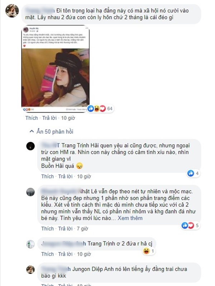The width and height of the screenshot is (215, 286).
Task: Open the gray avatar beside the Nhật Lê comment
Action: (30, 192)
